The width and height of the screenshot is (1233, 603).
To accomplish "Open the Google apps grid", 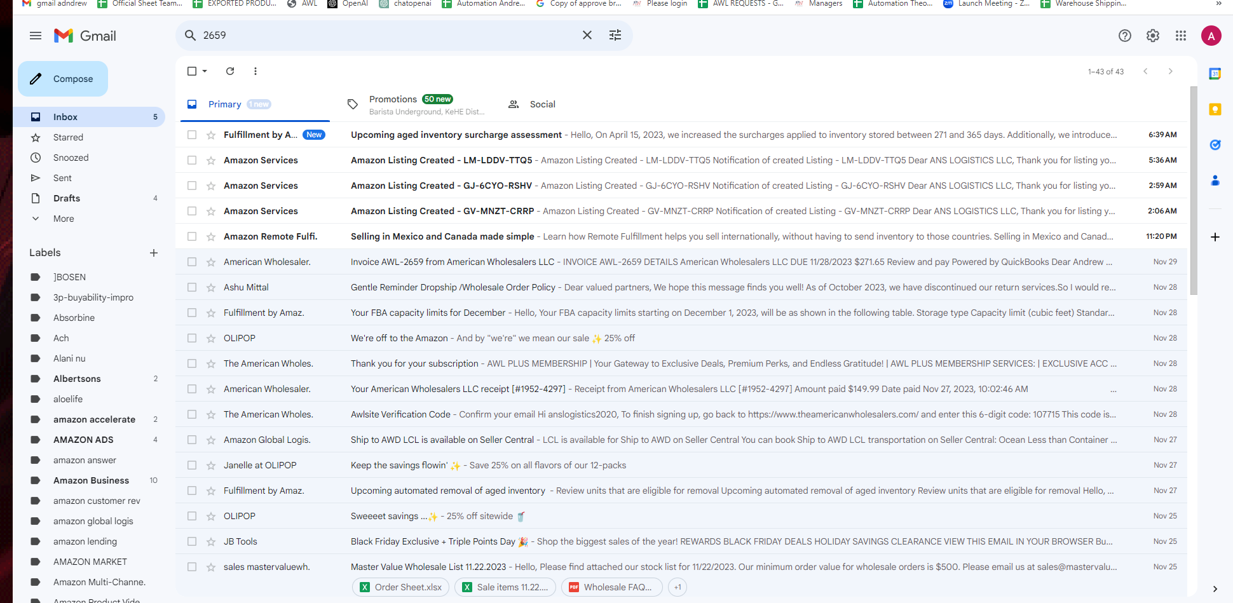I will click(1181, 36).
